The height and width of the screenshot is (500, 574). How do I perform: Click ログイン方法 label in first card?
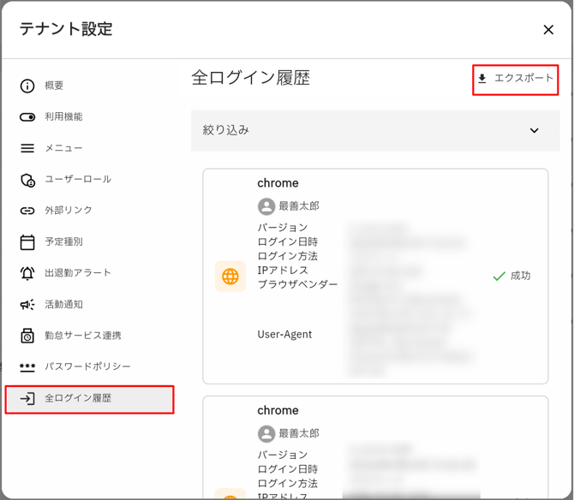point(287,256)
